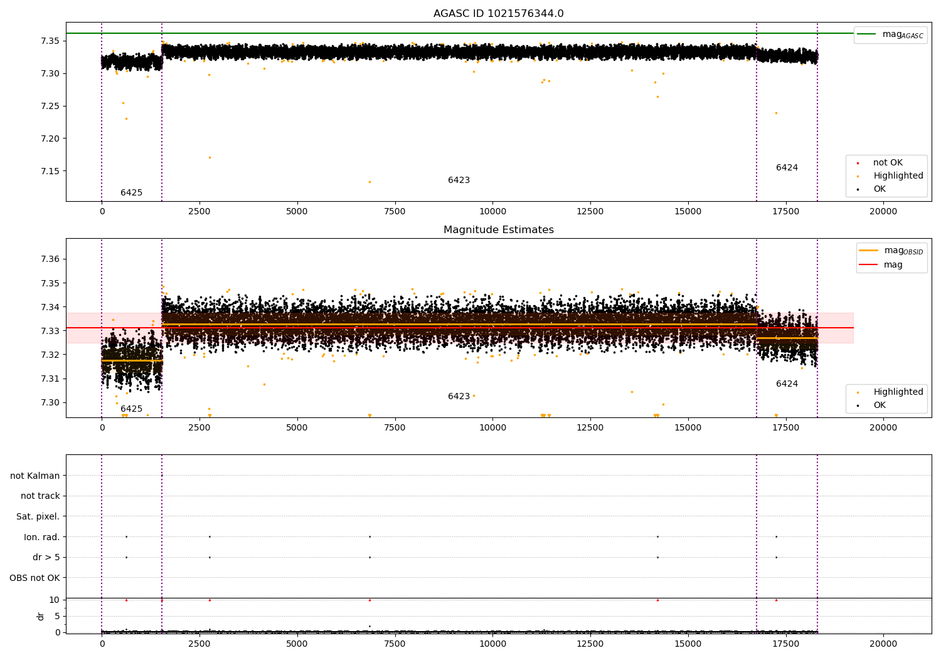Viewport: 941px width, 658px height.
Task: Click the green mag AGASC legend line
Action: 867,34
